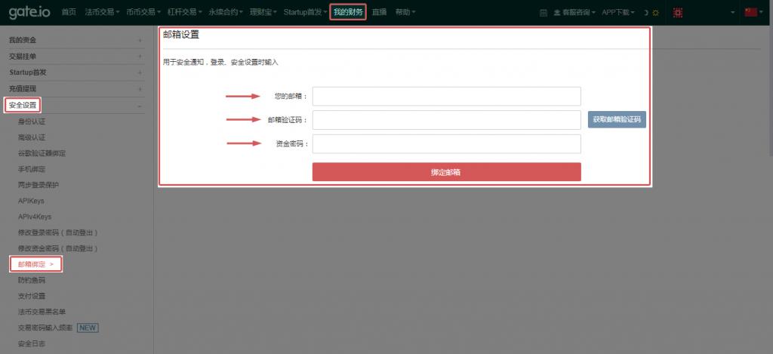Open APIv4Keys in sidebar
773x354 pixels.
pos(35,217)
